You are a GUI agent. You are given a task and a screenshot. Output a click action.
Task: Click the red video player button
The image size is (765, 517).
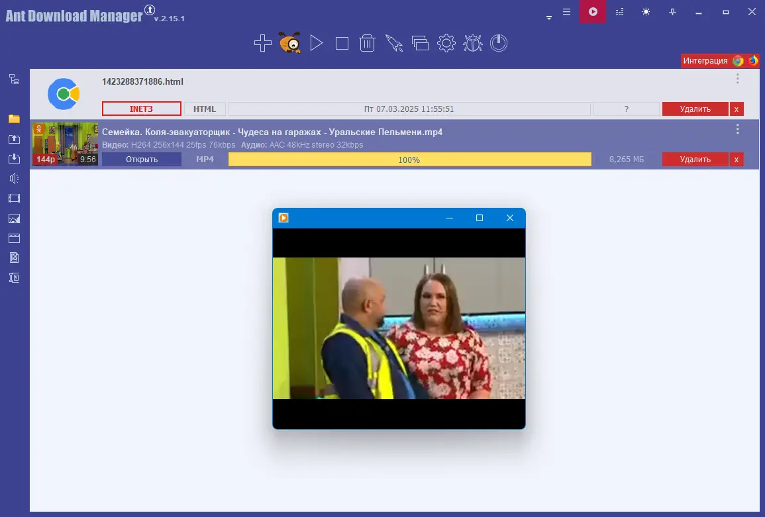tap(593, 12)
